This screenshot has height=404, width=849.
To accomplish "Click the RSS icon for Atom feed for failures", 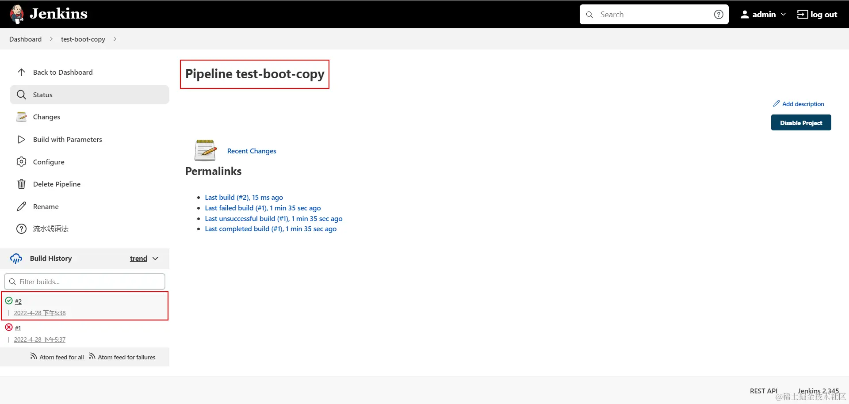I will coord(92,356).
